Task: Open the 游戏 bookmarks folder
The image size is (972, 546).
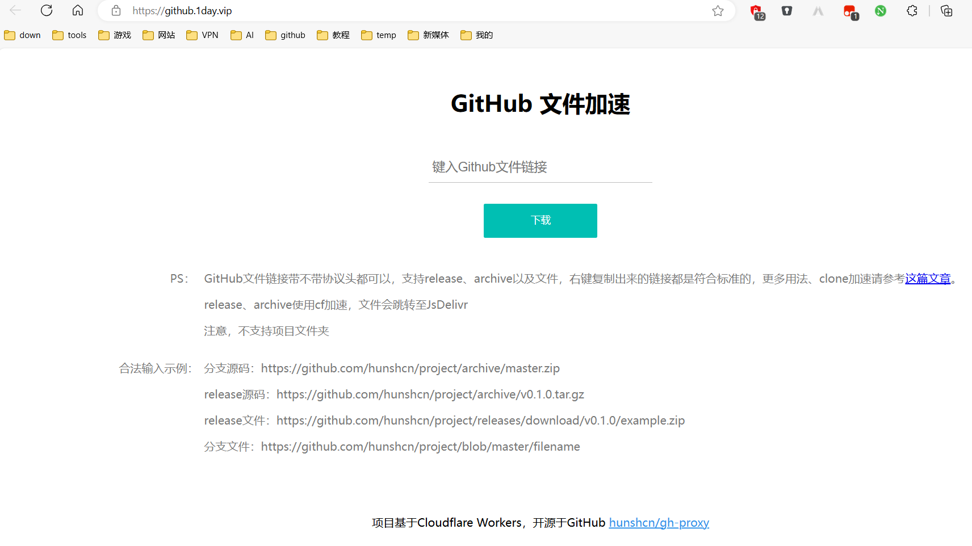Action: [115, 35]
